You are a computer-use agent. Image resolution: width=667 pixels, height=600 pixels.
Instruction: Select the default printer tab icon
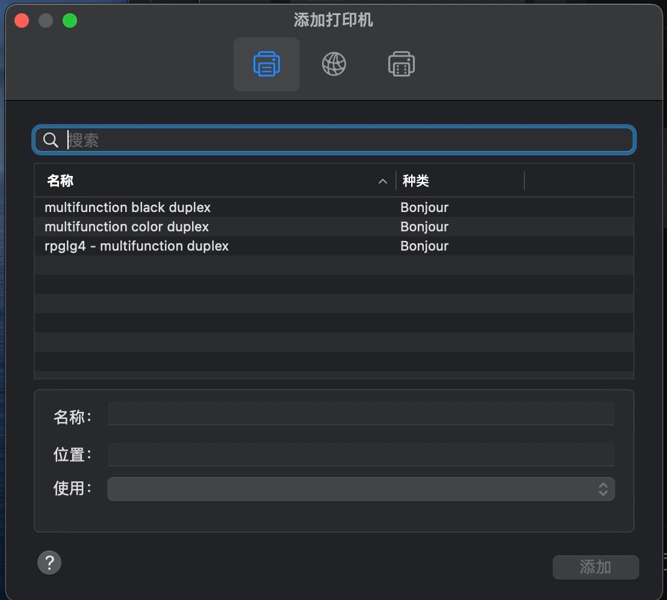[x=267, y=64]
